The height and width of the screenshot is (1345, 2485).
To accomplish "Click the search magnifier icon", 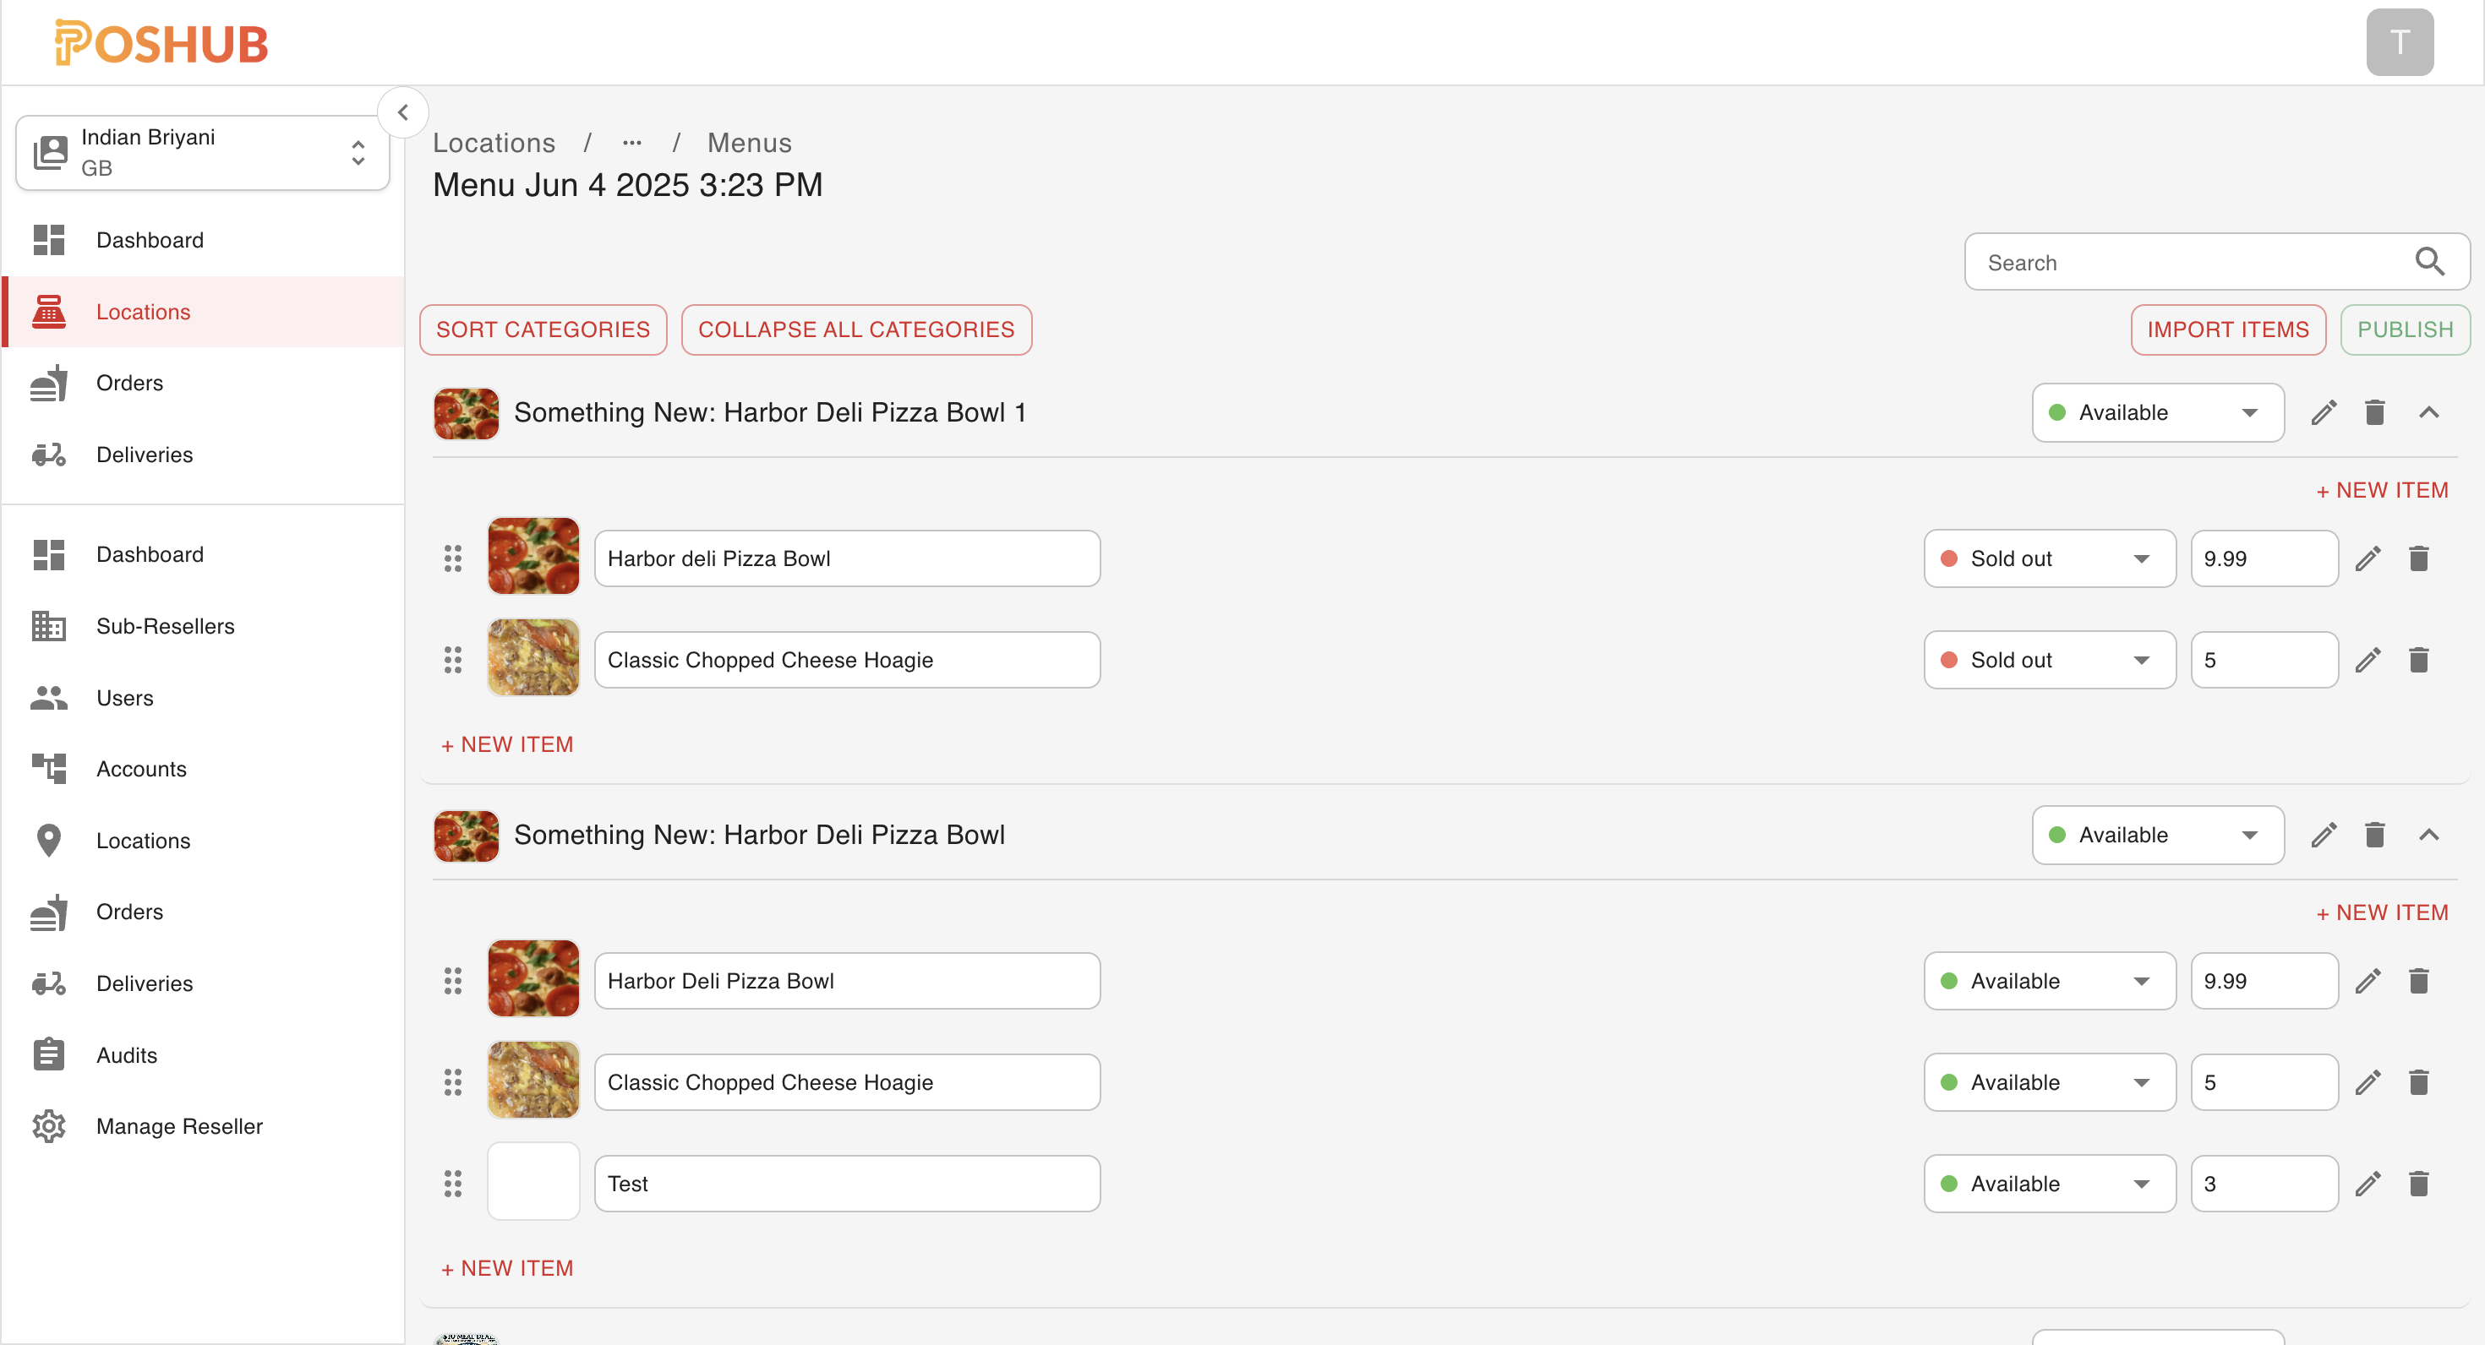I will pos(2428,262).
